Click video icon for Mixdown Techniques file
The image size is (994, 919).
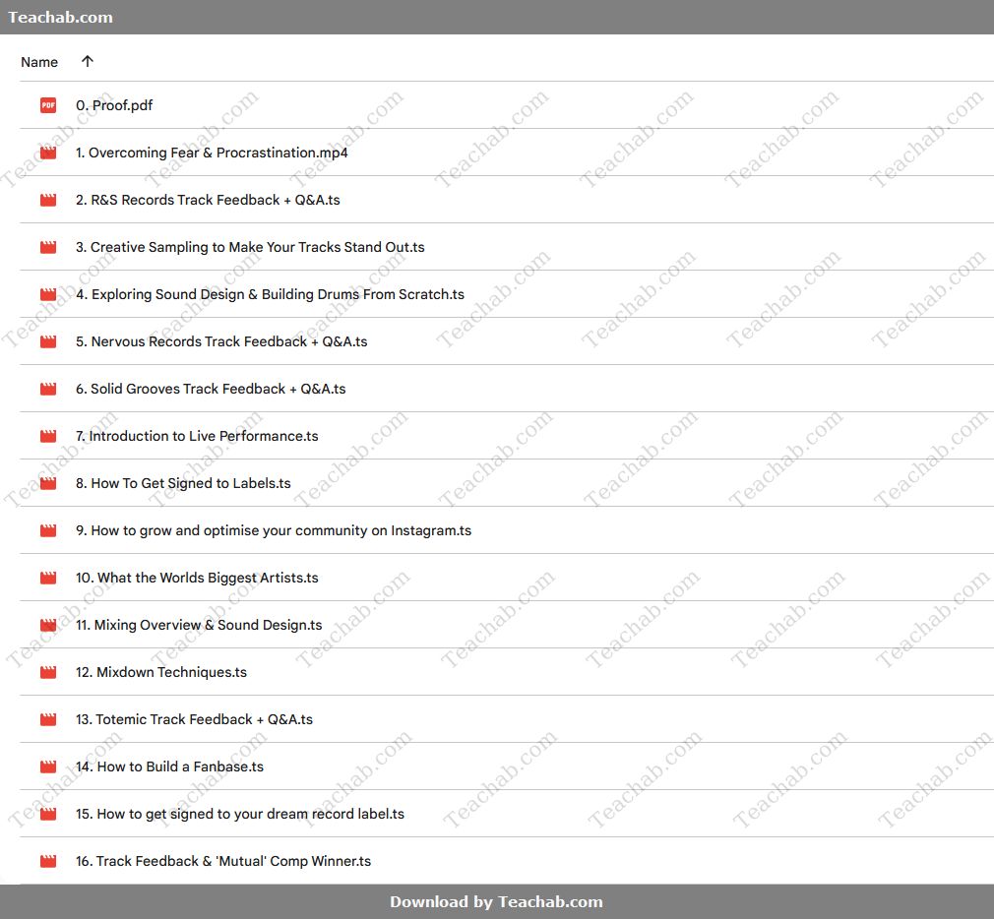48,672
